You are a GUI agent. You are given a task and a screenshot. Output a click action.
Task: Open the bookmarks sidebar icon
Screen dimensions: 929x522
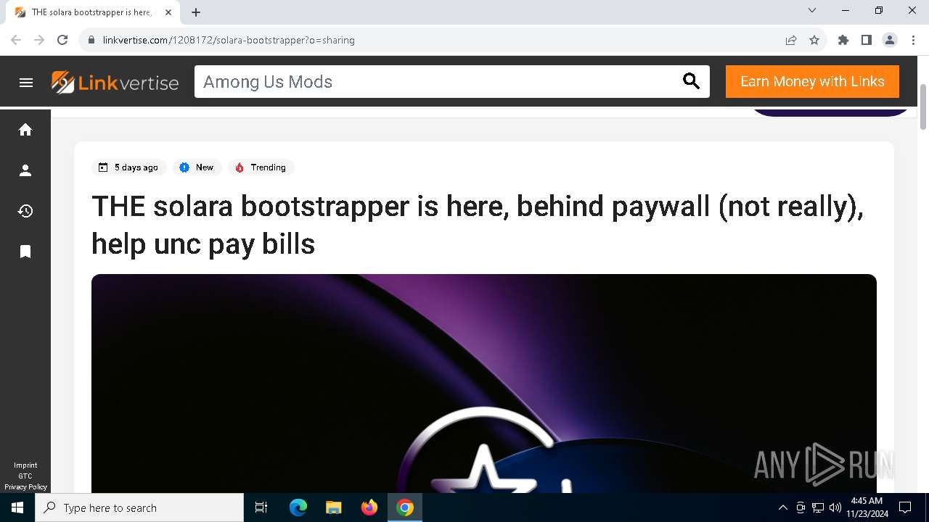tap(25, 252)
